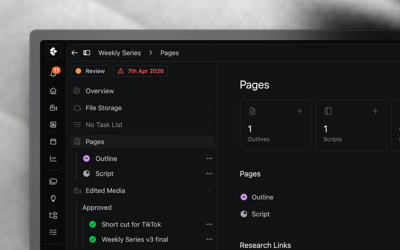Select Pages in the project menu
400x250 pixels.
[143, 142]
